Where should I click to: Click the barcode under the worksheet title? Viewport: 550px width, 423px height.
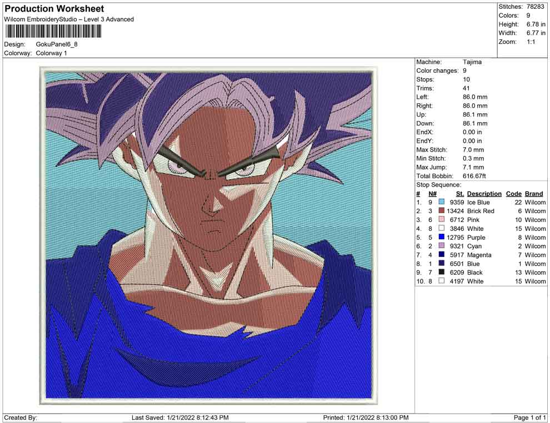pyautogui.click(x=53, y=31)
